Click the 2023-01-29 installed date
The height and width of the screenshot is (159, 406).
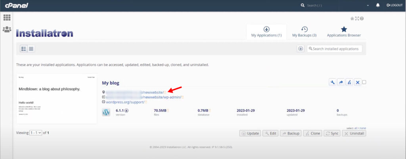246,110
